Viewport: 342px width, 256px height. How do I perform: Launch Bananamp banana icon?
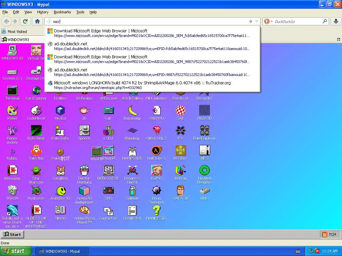click(132, 113)
